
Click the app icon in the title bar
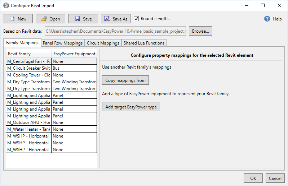point(6,6)
